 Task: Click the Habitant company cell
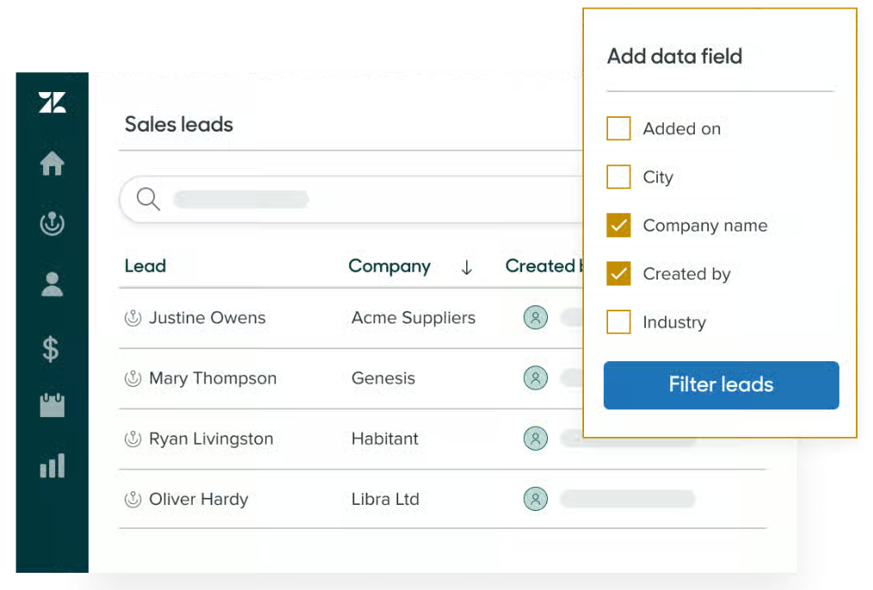(384, 439)
